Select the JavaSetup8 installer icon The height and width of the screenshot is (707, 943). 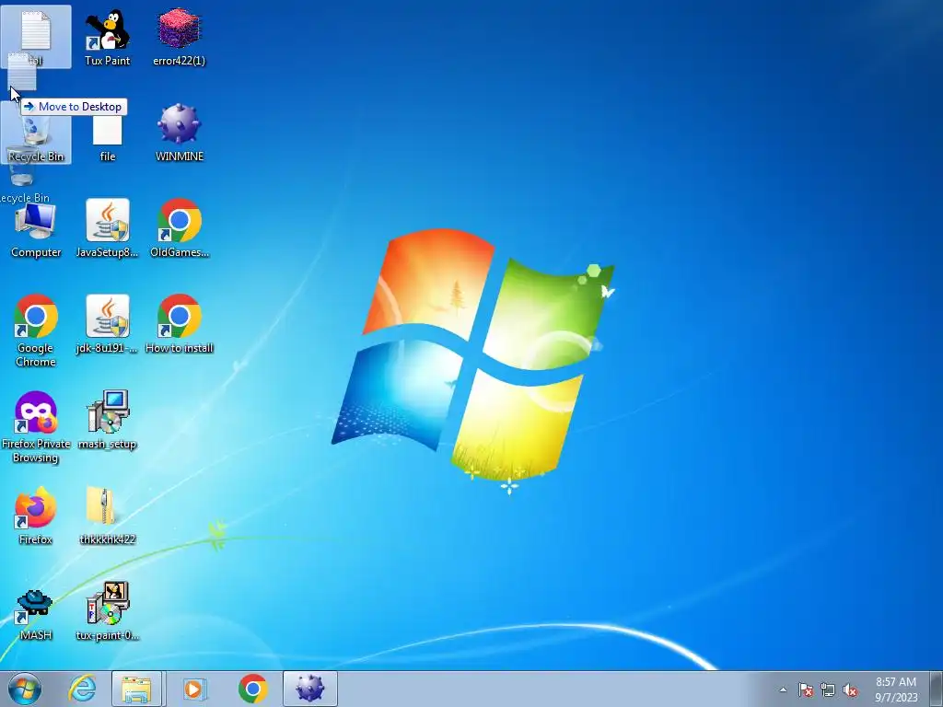pyautogui.click(x=107, y=229)
